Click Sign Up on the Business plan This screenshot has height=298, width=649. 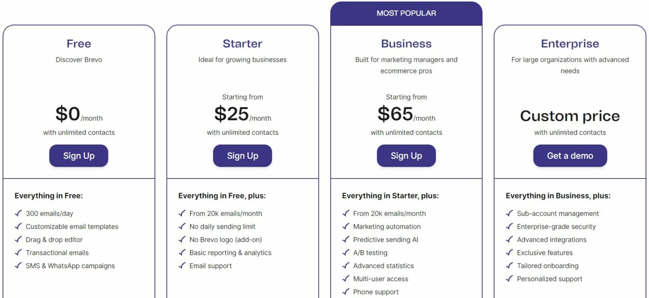click(x=406, y=156)
